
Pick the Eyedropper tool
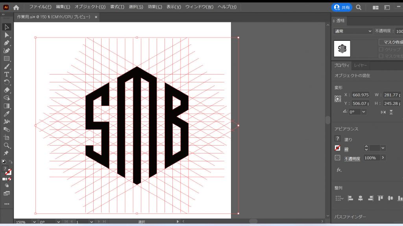click(7, 114)
